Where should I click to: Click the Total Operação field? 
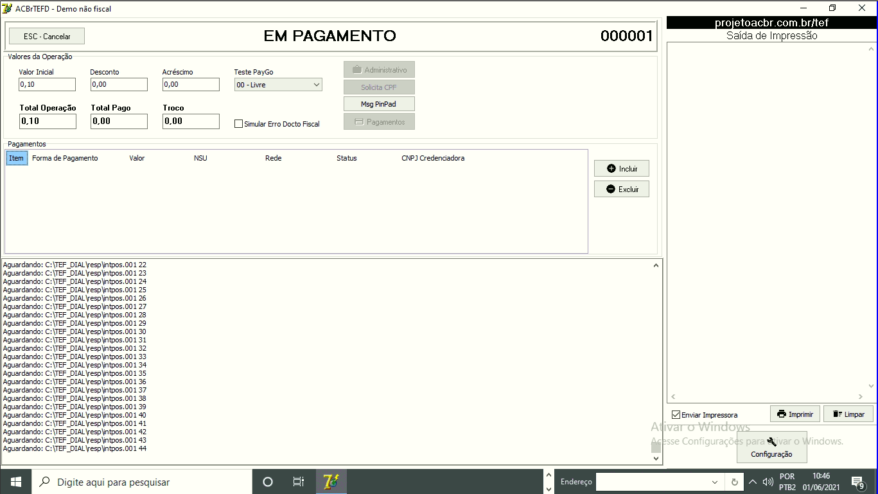point(48,121)
